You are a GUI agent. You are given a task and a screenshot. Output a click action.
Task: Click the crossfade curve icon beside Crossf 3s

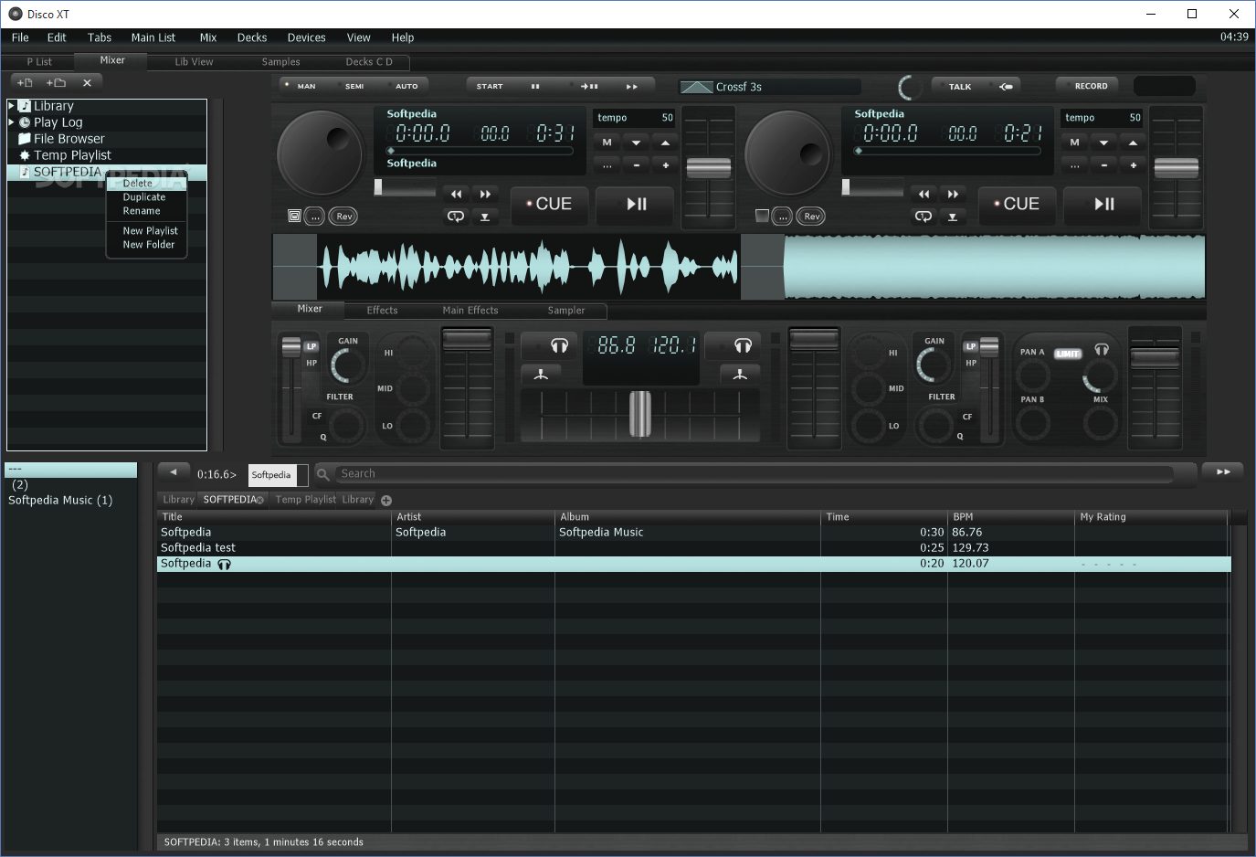click(x=697, y=87)
